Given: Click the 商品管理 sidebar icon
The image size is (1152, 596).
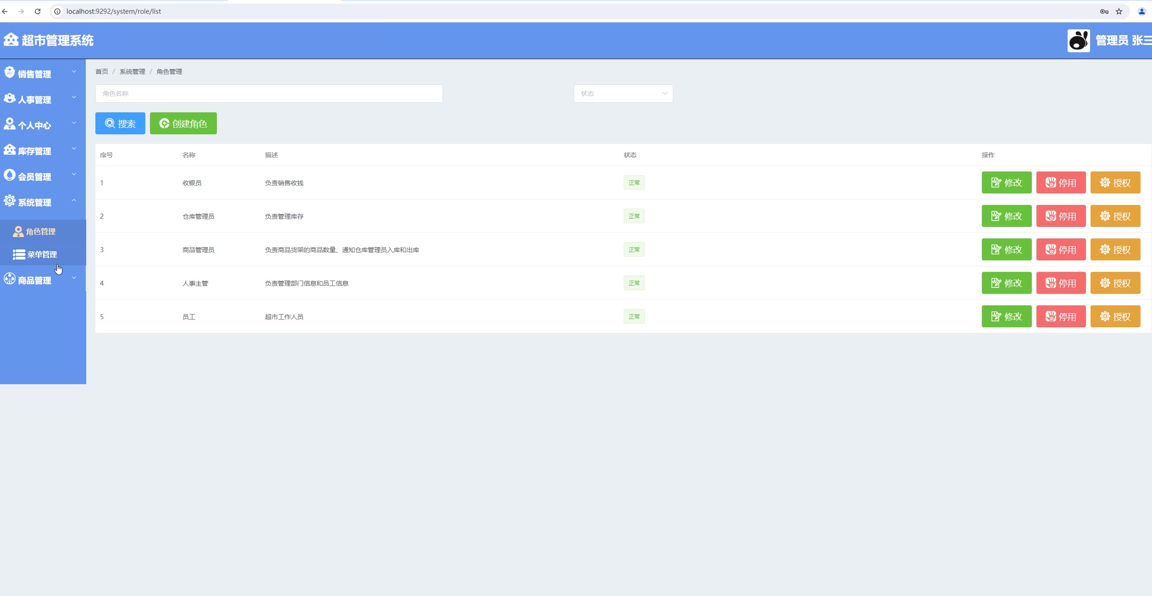Looking at the screenshot, I should point(10,279).
